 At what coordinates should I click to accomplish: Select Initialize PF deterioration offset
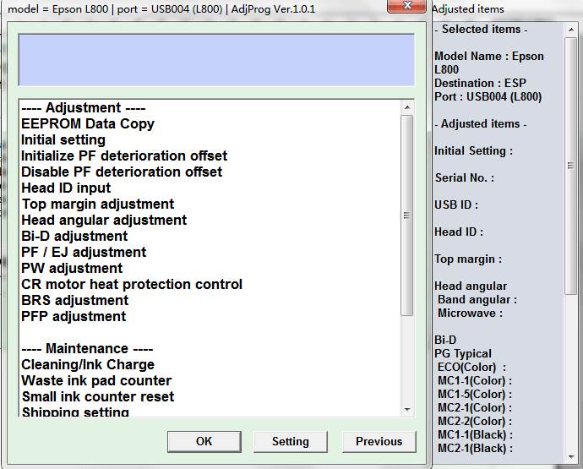coord(124,156)
